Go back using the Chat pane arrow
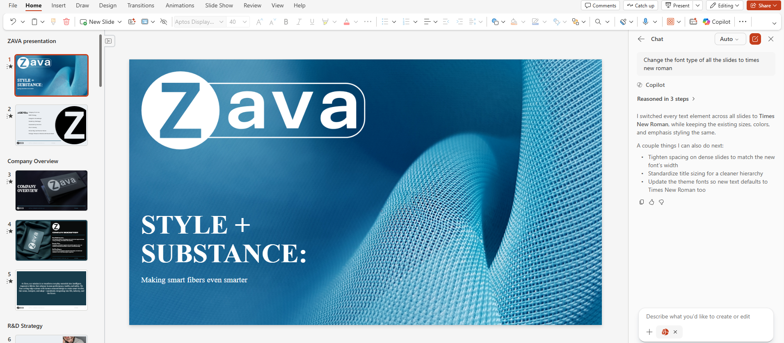Viewport: 784px width, 343px height. [641, 39]
